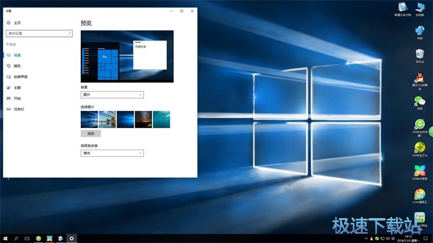The width and height of the screenshot is (433, 243).
Task: Click the Find a setting search box
Action: pyautogui.click(x=39, y=33)
